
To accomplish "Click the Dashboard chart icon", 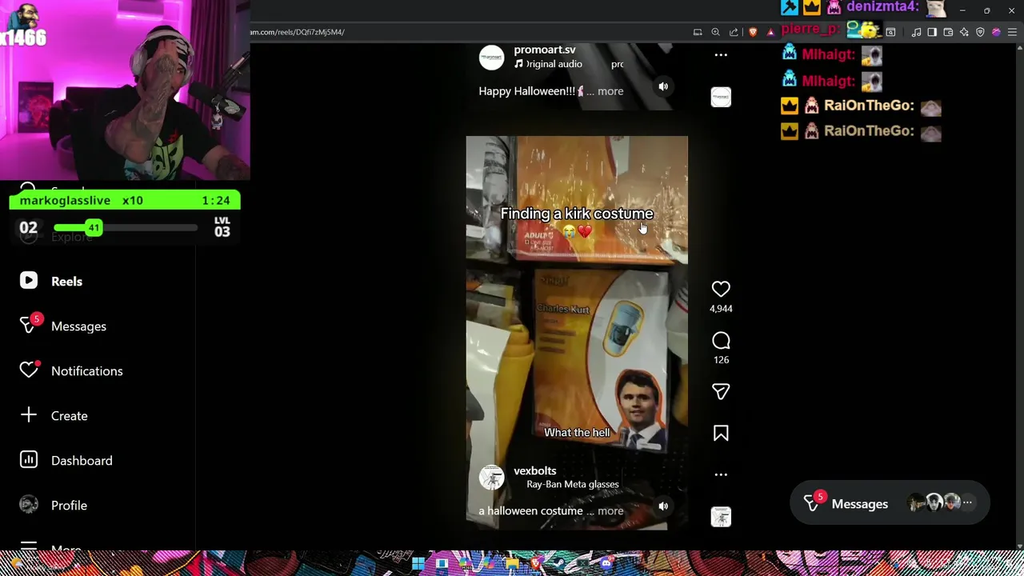I will click(29, 460).
